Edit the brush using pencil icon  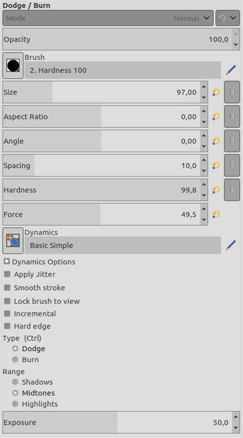[x=231, y=70]
